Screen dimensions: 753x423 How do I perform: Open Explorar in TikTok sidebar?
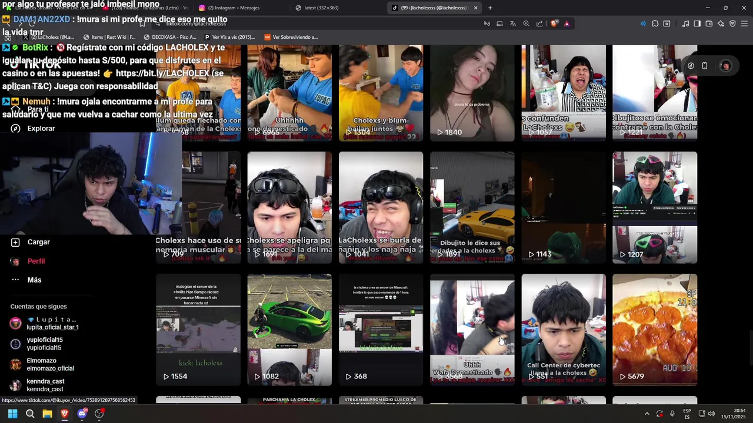(41, 128)
